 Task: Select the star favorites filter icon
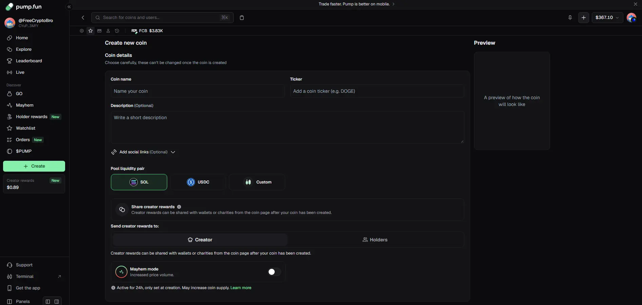[91, 31]
